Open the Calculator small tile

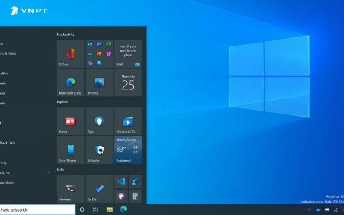tap(135, 196)
